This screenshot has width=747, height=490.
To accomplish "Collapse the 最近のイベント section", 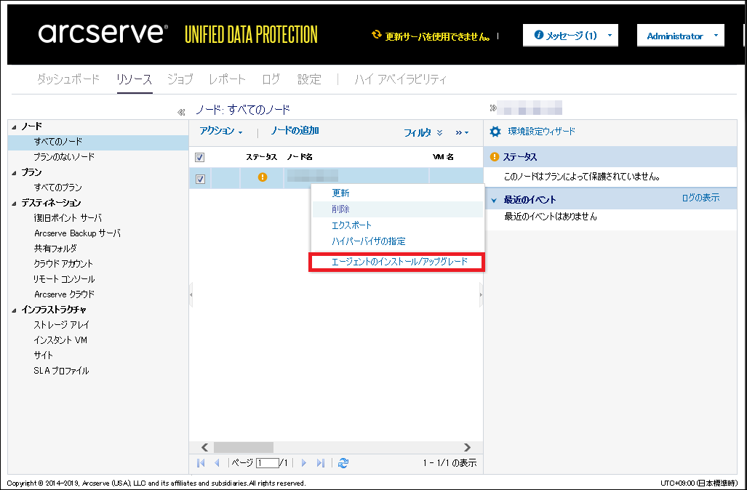I will click(x=494, y=201).
